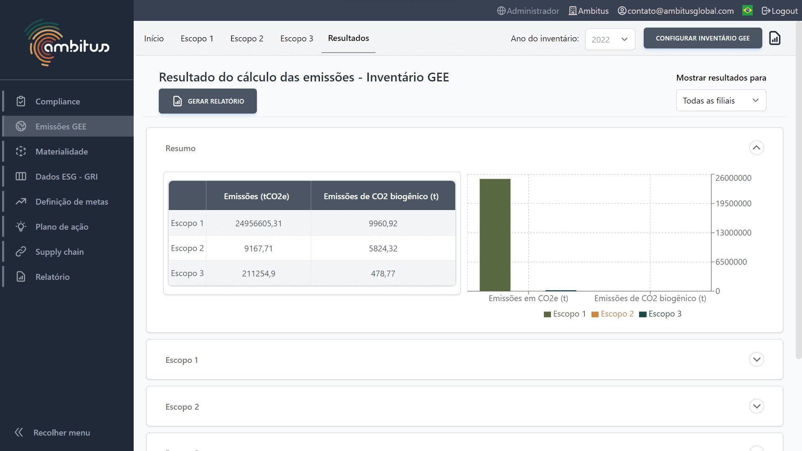
Task: Click the page vertical scrollbar
Action: 799,190
